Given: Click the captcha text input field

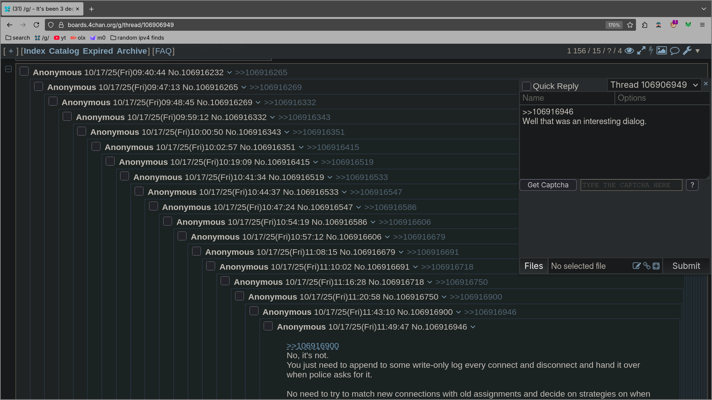Looking at the screenshot, I should pyautogui.click(x=631, y=185).
